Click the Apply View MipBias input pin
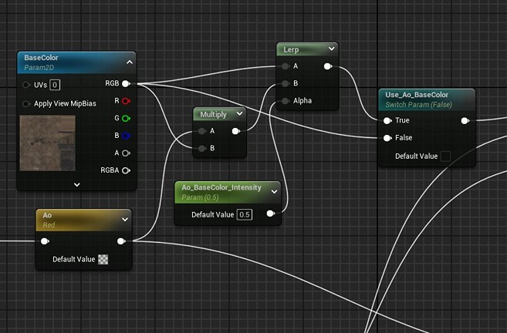Viewport: 507px width, 333px height. tap(26, 104)
